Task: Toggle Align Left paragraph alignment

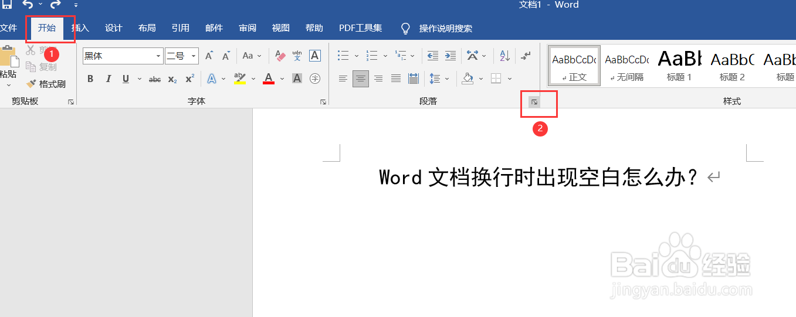Action: pyautogui.click(x=343, y=79)
